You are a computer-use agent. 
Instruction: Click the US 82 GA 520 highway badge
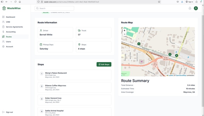pos(166,58)
